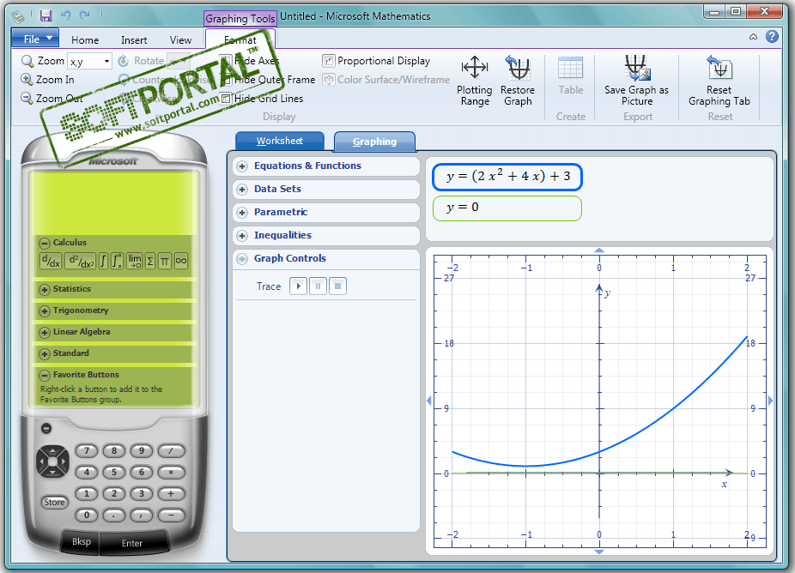
Task: Click the calculator green input display
Action: tap(114, 203)
